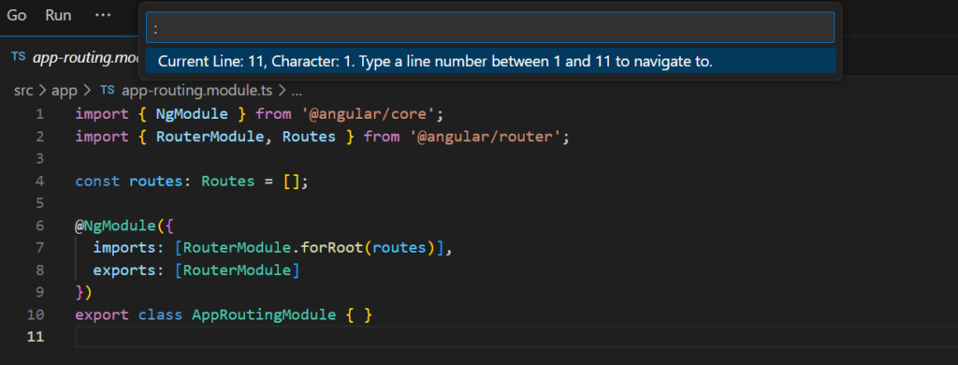This screenshot has height=365, width=958.
Task: Select the Current Line 11 suggestion row
Action: (490, 61)
